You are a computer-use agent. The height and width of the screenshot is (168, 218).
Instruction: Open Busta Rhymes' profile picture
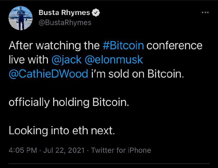pos(21,18)
